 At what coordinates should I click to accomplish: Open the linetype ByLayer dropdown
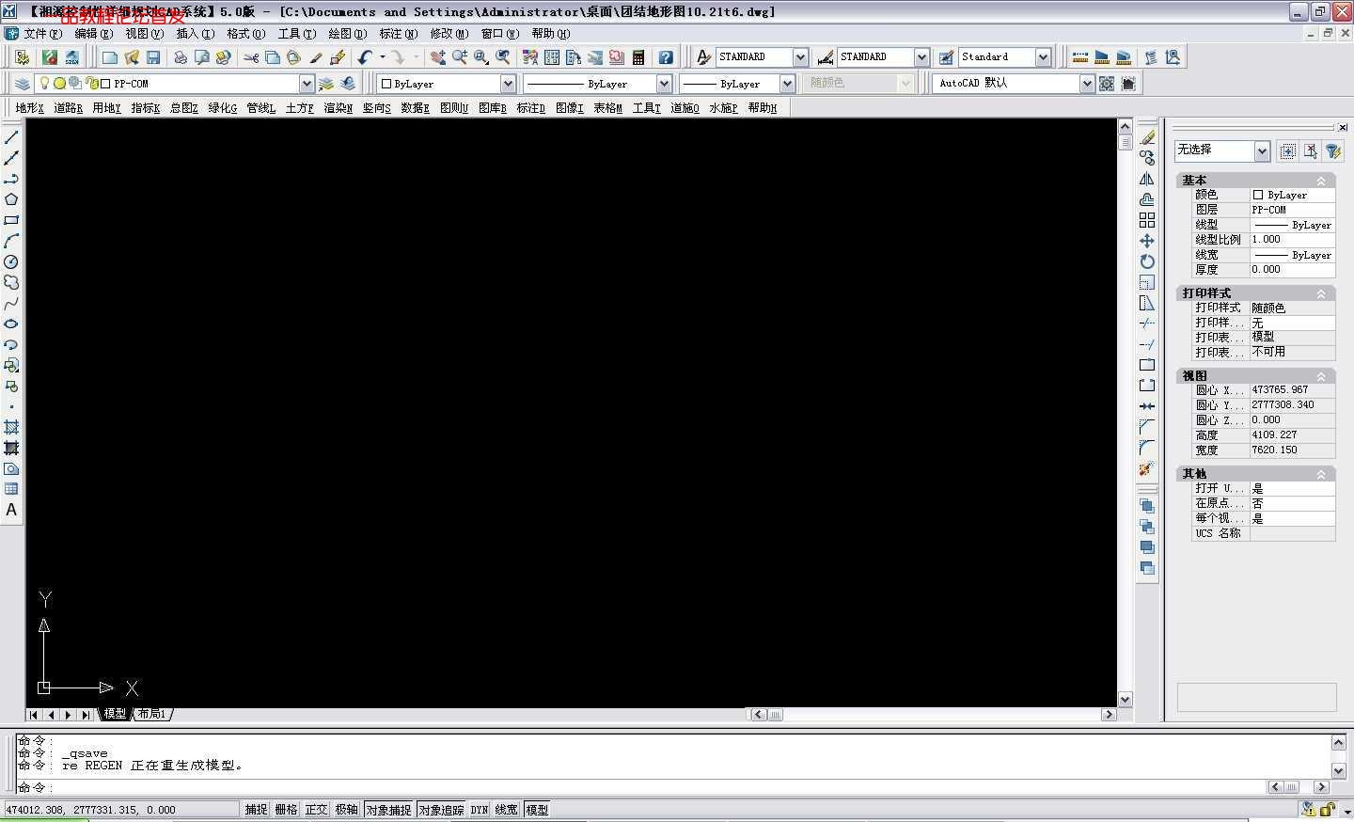pos(664,84)
